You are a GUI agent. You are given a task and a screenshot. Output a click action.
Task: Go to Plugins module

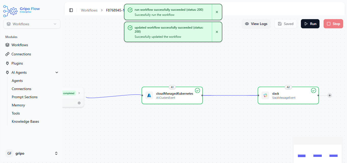pos(17,63)
